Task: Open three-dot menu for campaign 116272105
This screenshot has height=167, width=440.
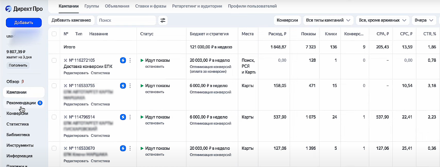Action: click(x=130, y=60)
